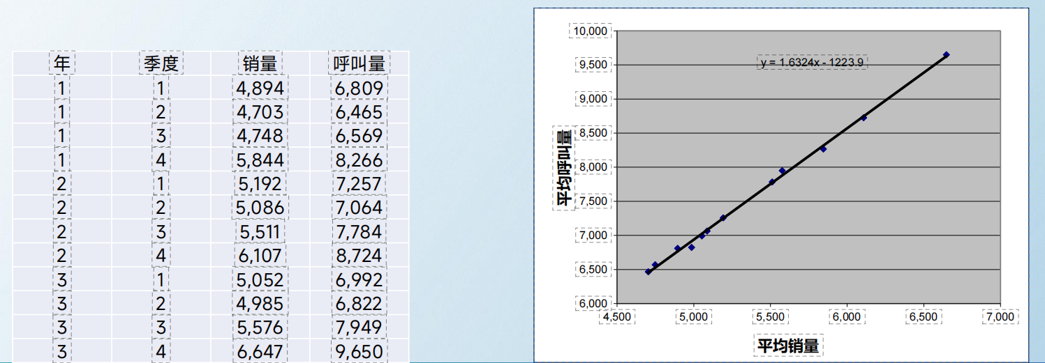Select the 6,500 label on the horizontal axis
The image size is (1045, 363).
(x=924, y=316)
